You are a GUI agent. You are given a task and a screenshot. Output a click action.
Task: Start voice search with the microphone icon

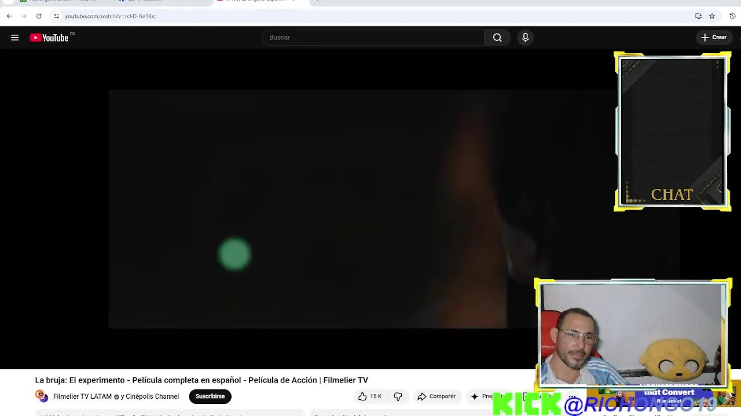(525, 38)
